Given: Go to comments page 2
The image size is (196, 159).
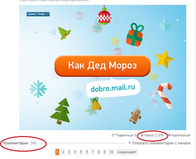Looking at the screenshot, I should click(63, 152).
